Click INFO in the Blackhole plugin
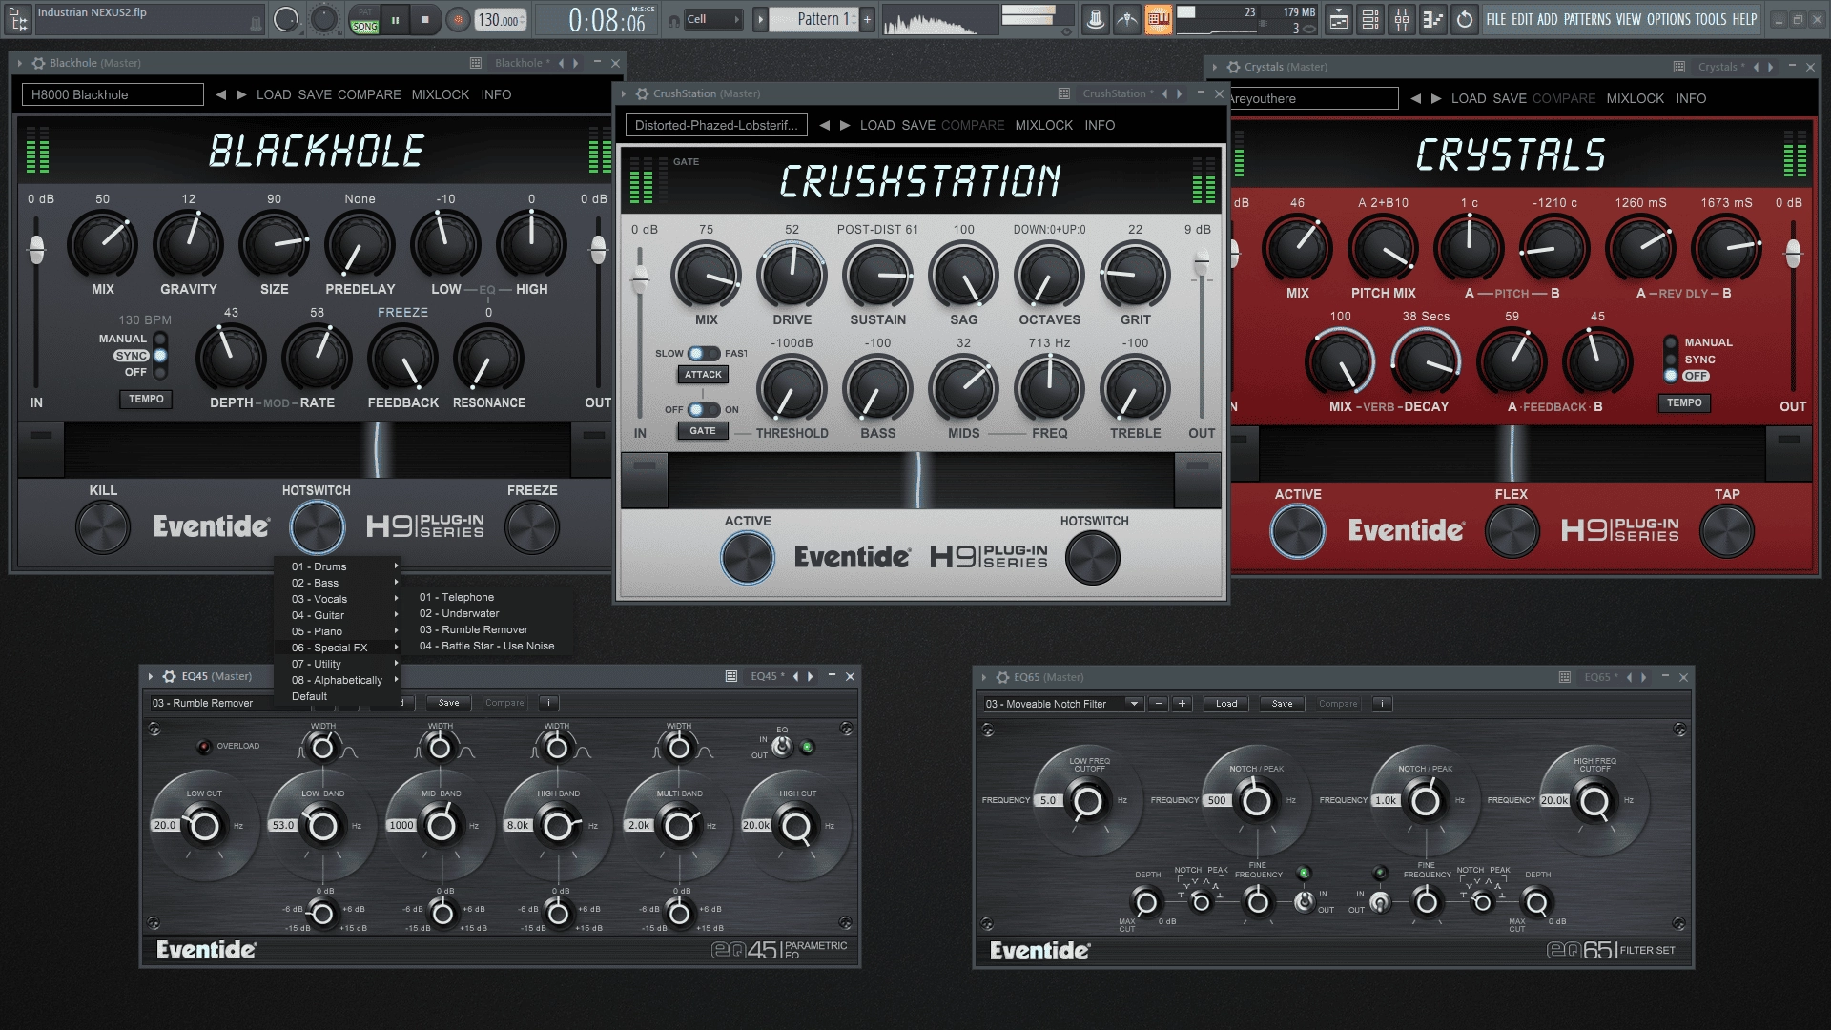 496,94
